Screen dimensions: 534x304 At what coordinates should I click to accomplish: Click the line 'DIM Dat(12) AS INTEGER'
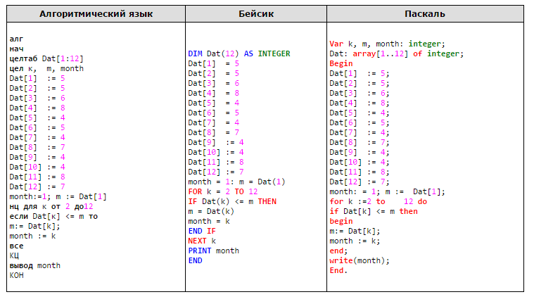coord(239,54)
